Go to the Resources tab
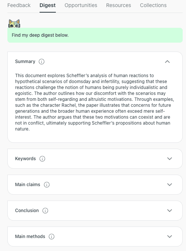The image size is (186, 251). (x=118, y=5)
